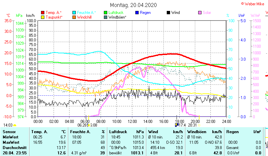Click the green Luftdruck legend square

(x=106, y=13)
